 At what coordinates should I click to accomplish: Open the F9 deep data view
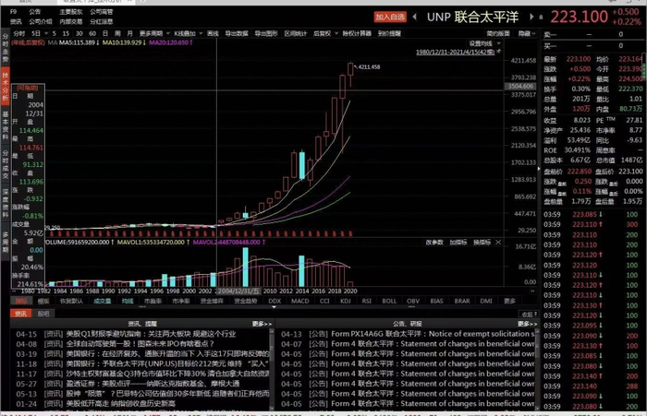pyautogui.click(x=14, y=12)
